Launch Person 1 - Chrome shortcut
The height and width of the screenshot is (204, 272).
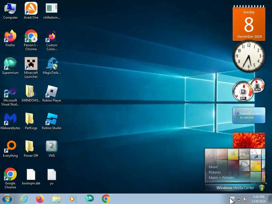[x=31, y=40]
